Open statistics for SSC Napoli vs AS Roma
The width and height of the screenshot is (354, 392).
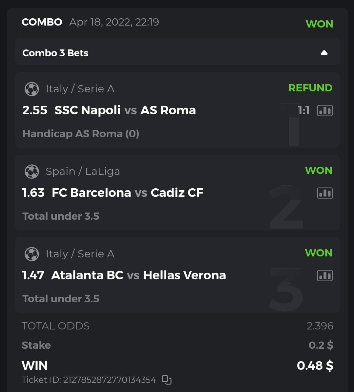point(325,111)
